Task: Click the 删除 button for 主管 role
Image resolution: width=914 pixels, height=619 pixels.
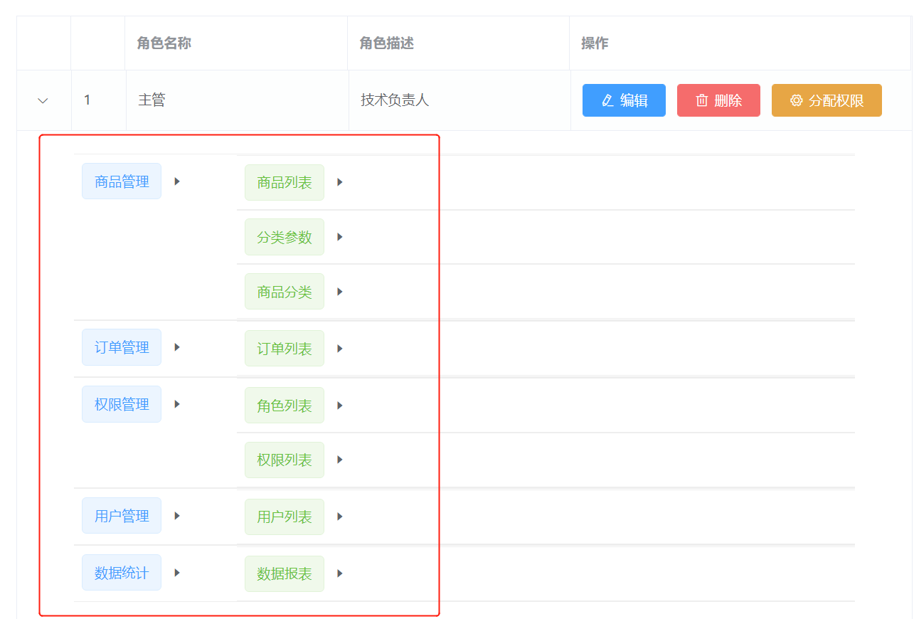Action: (718, 100)
